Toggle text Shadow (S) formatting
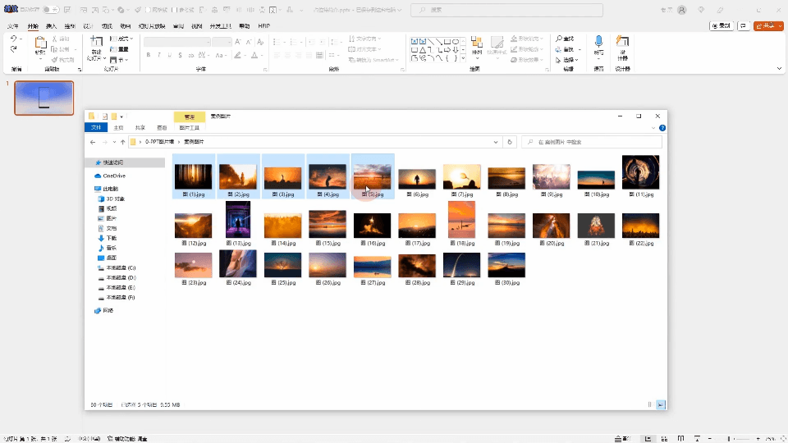 point(180,55)
